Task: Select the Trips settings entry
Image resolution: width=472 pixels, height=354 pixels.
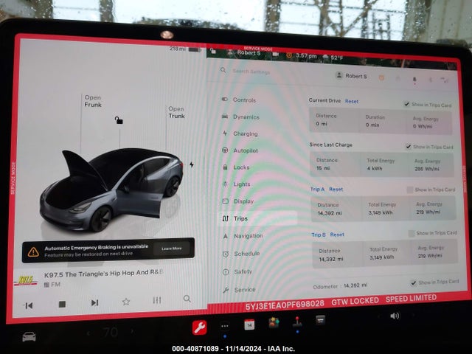Action: click(259, 218)
